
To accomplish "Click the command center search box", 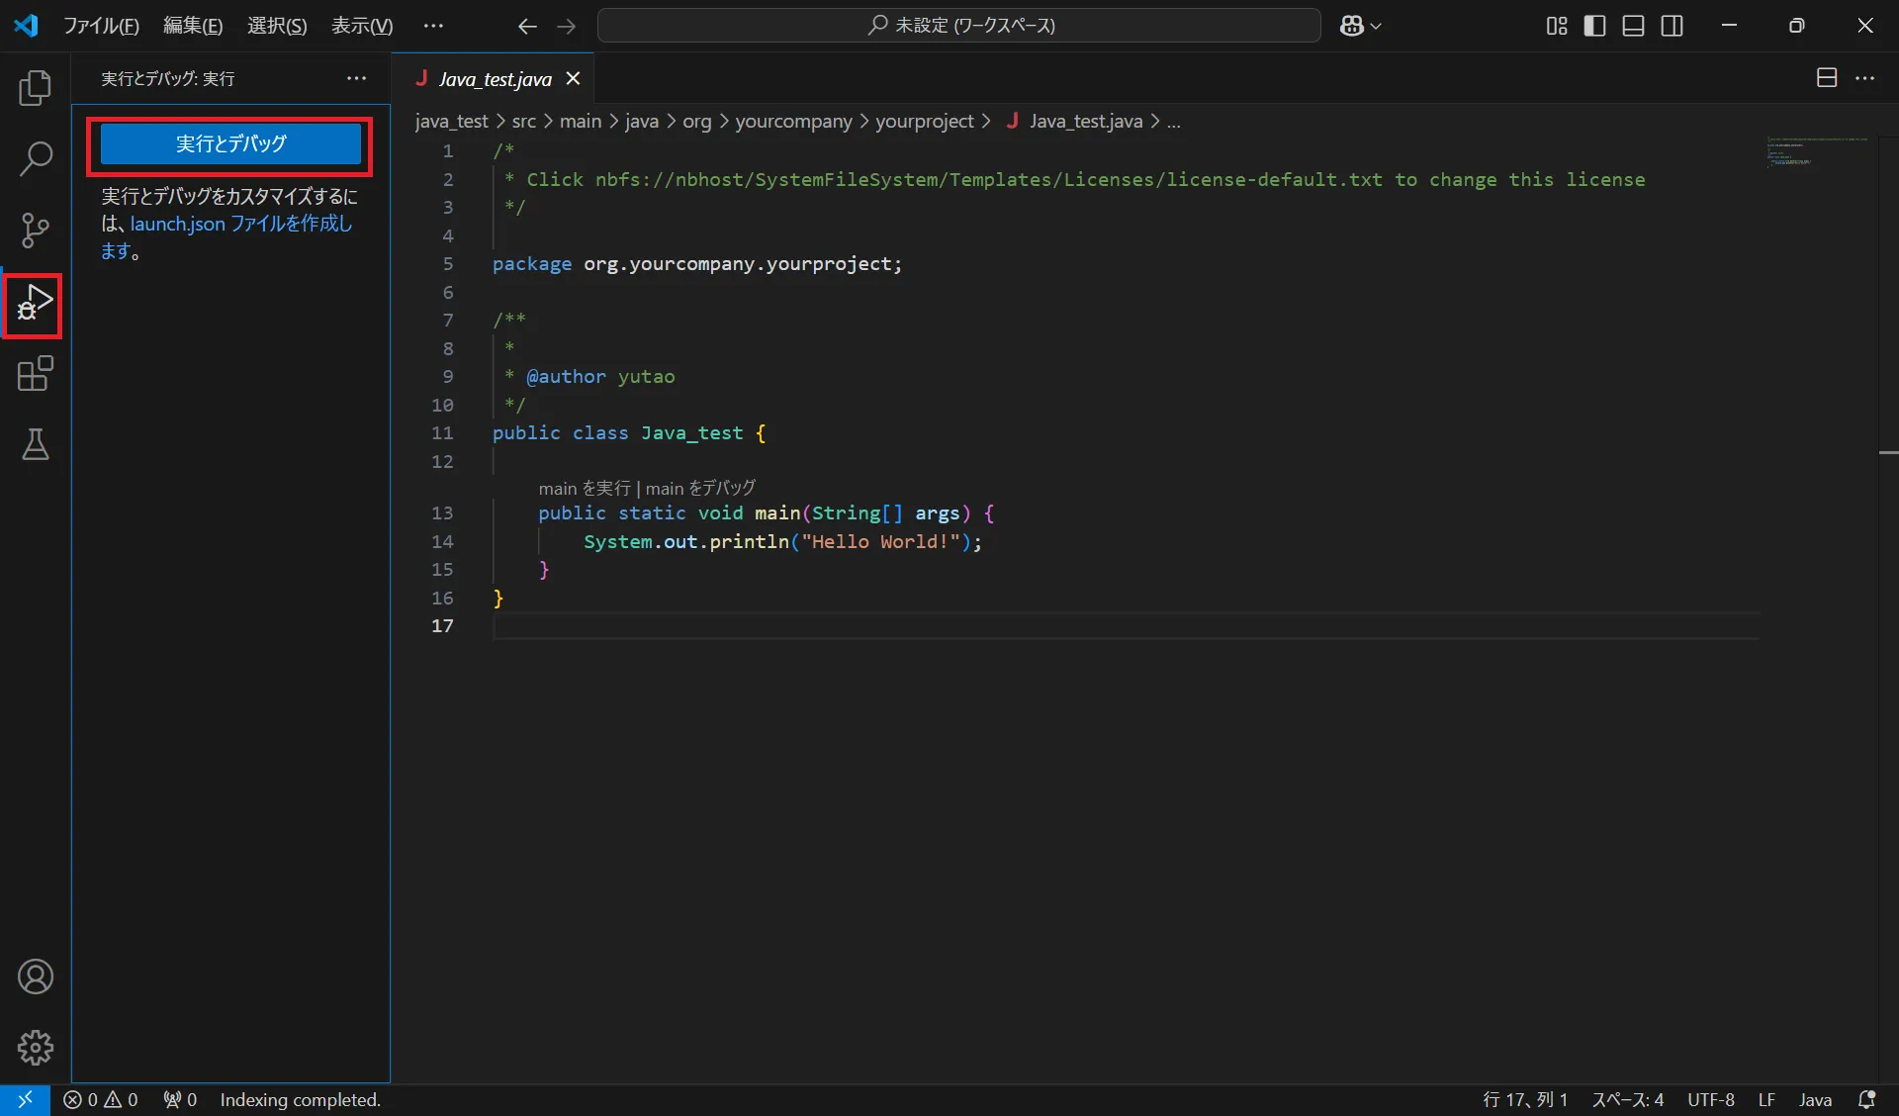I will pyautogui.click(x=958, y=26).
